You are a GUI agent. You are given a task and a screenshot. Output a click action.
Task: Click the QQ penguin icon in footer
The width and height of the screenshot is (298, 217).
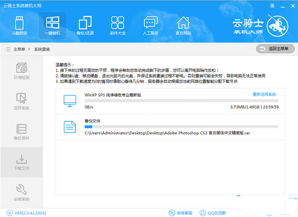[x=203, y=213]
